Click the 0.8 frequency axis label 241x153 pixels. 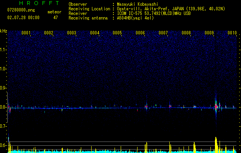[x=3, y=107]
